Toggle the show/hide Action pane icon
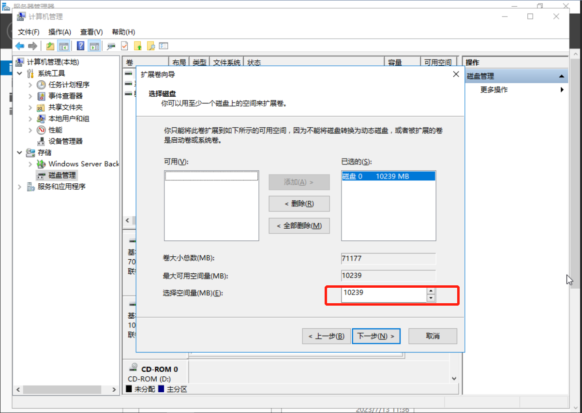This screenshot has height=413, width=582. click(x=94, y=46)
